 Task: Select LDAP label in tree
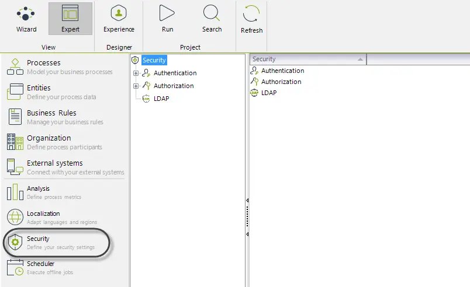click(161, 99)
